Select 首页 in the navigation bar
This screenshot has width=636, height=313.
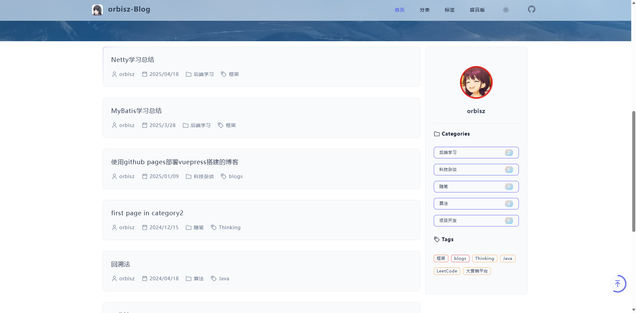pos(399,10)
